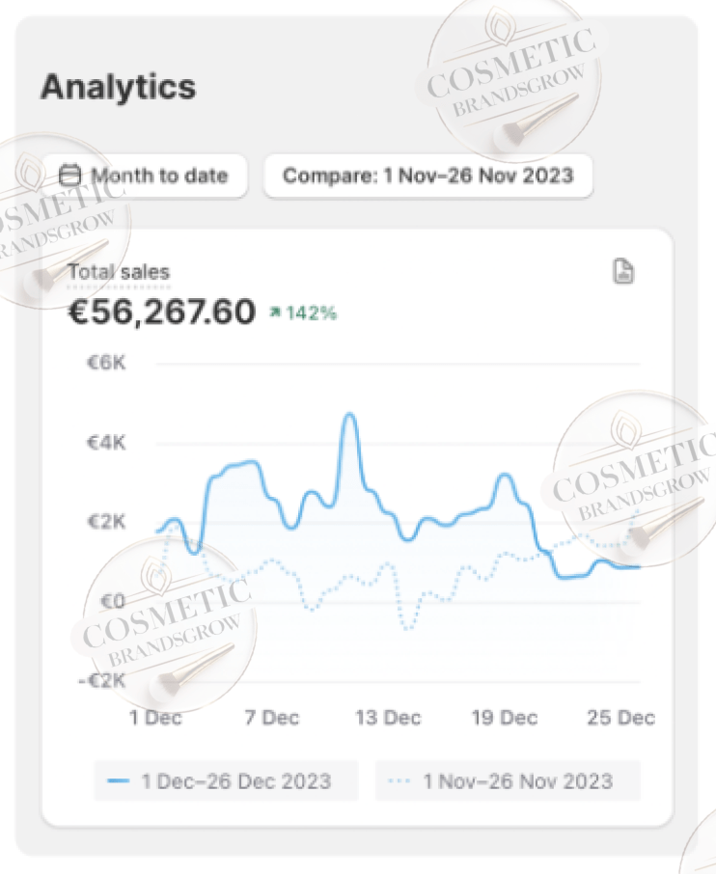Click the 7 Dec date axis label
The width and height of the screenshot is (716, 874).
coord(271,718)
